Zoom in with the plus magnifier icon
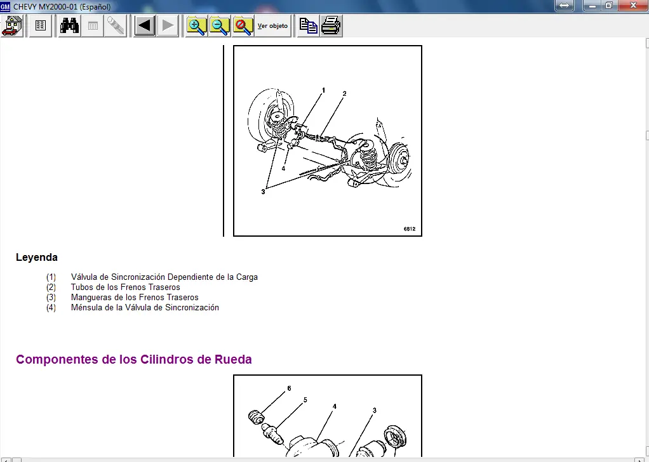649x462 pixels. click(196, 25)
